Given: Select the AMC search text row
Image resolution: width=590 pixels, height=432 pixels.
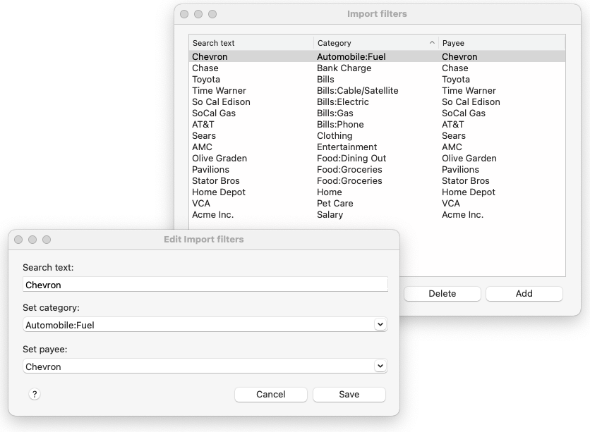Looking at the screenshot, I should click(202, 147).
